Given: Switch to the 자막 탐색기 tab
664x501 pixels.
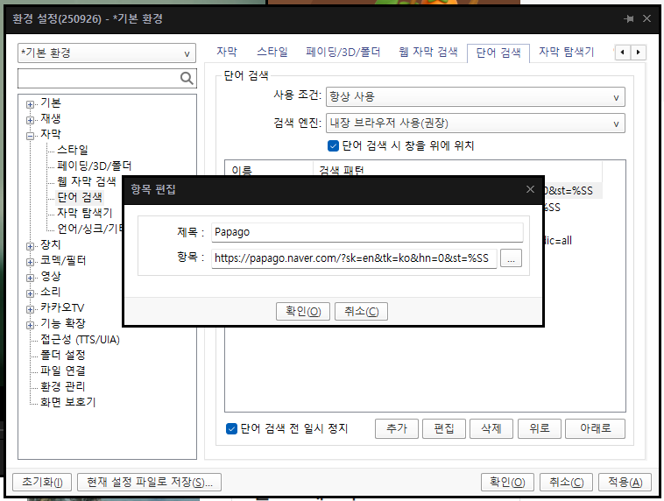Looking at the screenshot, I should coord(566,52).
